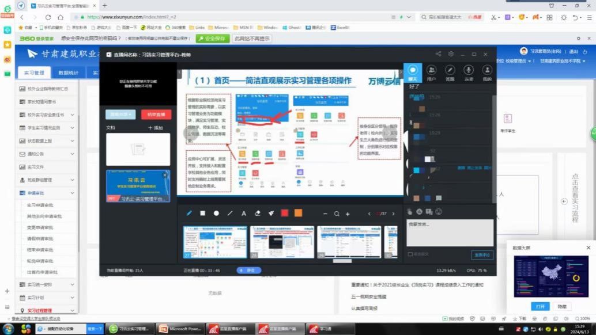The image size is (596, 335).
Task: Expand 校外实习安全责任书 sidebar item
Action: pos(73,115)
